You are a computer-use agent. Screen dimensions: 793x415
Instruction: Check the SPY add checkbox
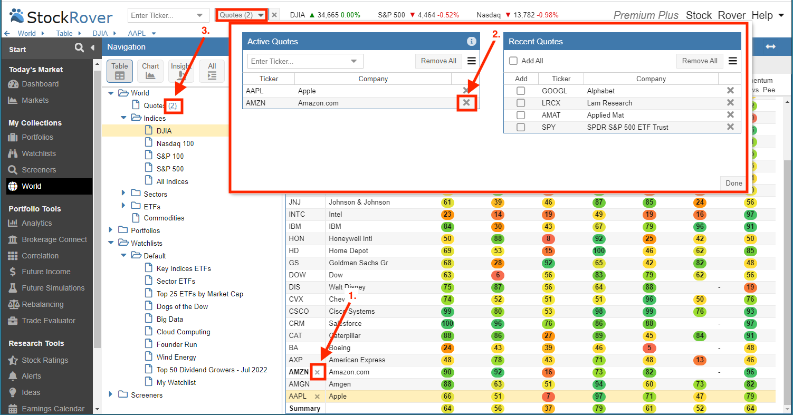[x=521, y=127]
